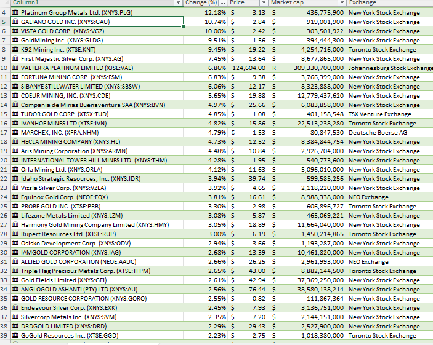Image resolution: width=433 pixels, height=345 pixels.
Task: Select cell 'Silvercorp Metals Inc. (XNYS:SVM)'
Action: click(97, 317)
